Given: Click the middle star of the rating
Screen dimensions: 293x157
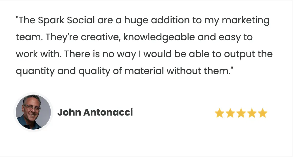Looking at the screenshot, I should click(241, 113).
